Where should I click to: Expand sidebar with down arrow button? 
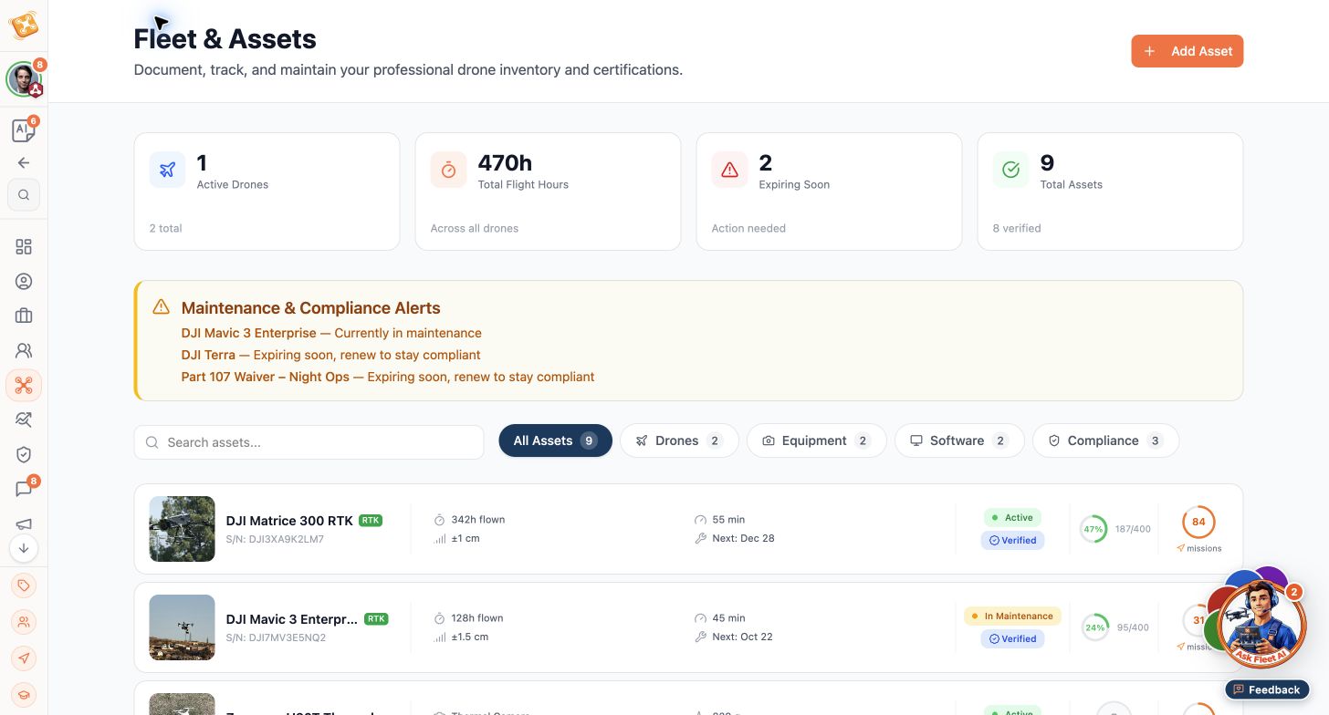pyautogui.click(x=24, y=548)
